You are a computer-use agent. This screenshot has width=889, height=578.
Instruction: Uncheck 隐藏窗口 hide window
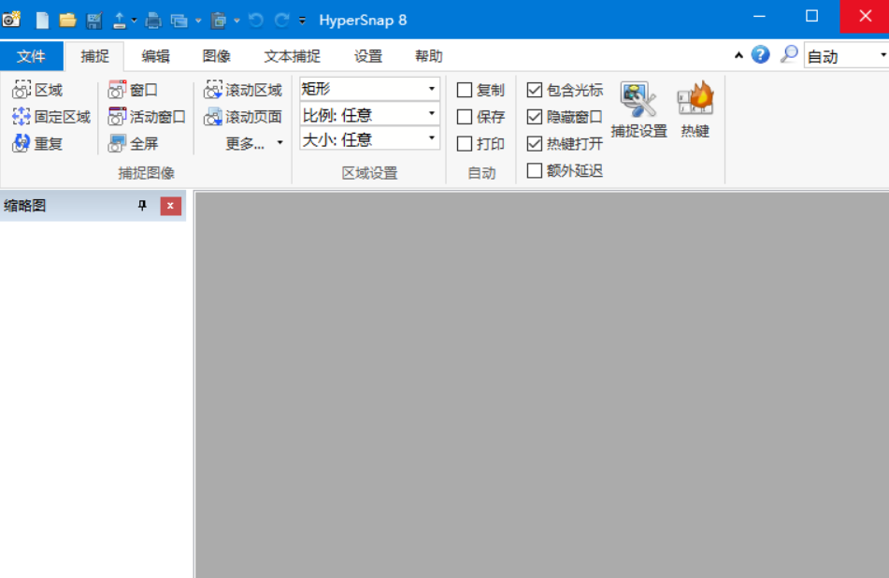point(535,117)
